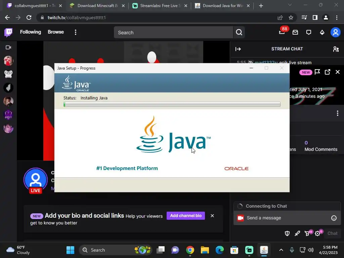Image resolution: width=344 pixels, height=258 pixels.
Task: Open Windows Start menu
Action: click(71, 250)
